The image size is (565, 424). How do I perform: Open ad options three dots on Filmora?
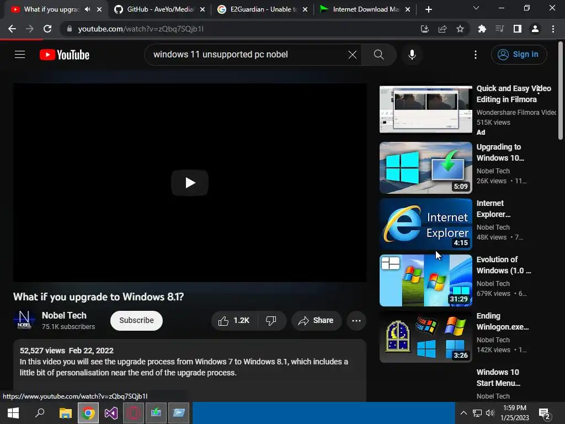pyautogui.click(x=539, y=89)
